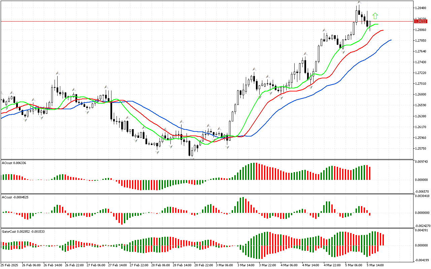
Task: Select the 3 Mar 14:00 time label
Action: pos(247,265)
